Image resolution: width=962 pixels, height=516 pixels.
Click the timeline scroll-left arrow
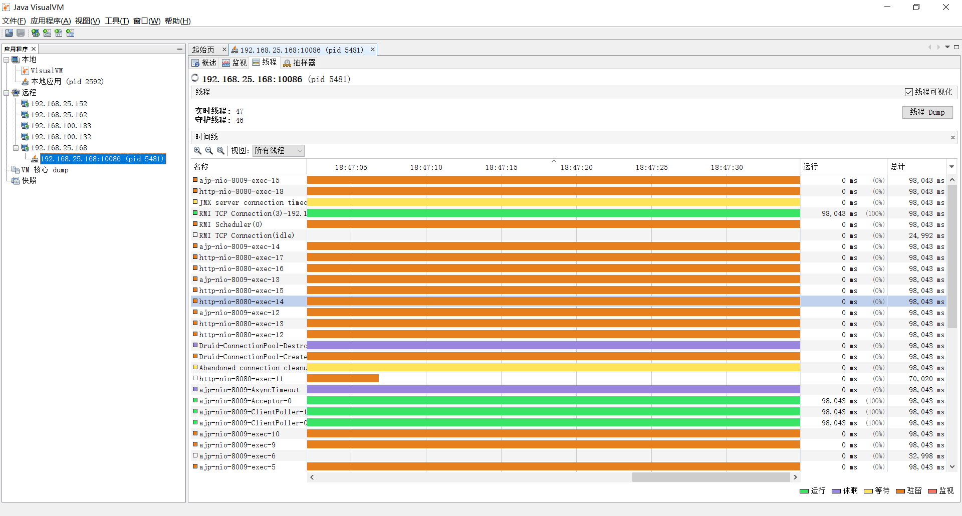(312, 477)
